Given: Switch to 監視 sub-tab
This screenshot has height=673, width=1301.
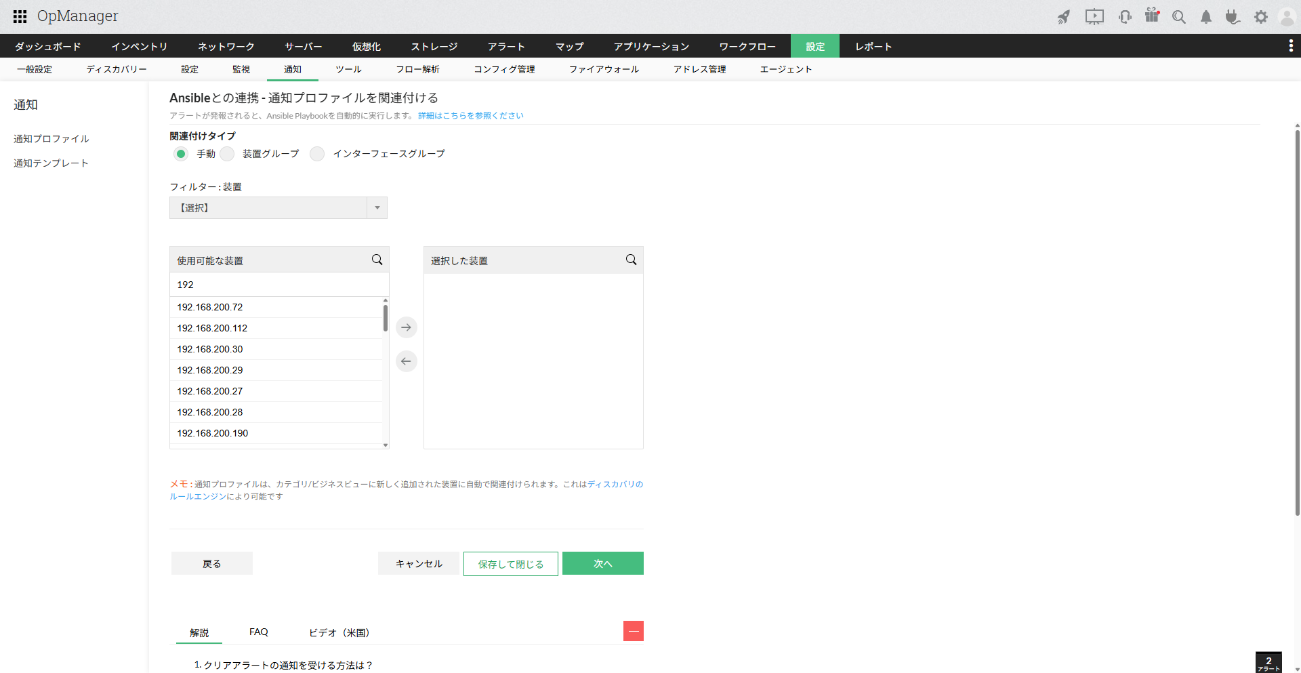Looking at the screenshot, I should 241,69.
